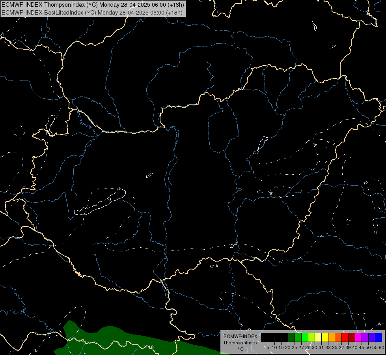The height and width of the screenshot is (355, 386).
Task: Select the orange 33-35 legend swatch
Action: coord(332,337)
